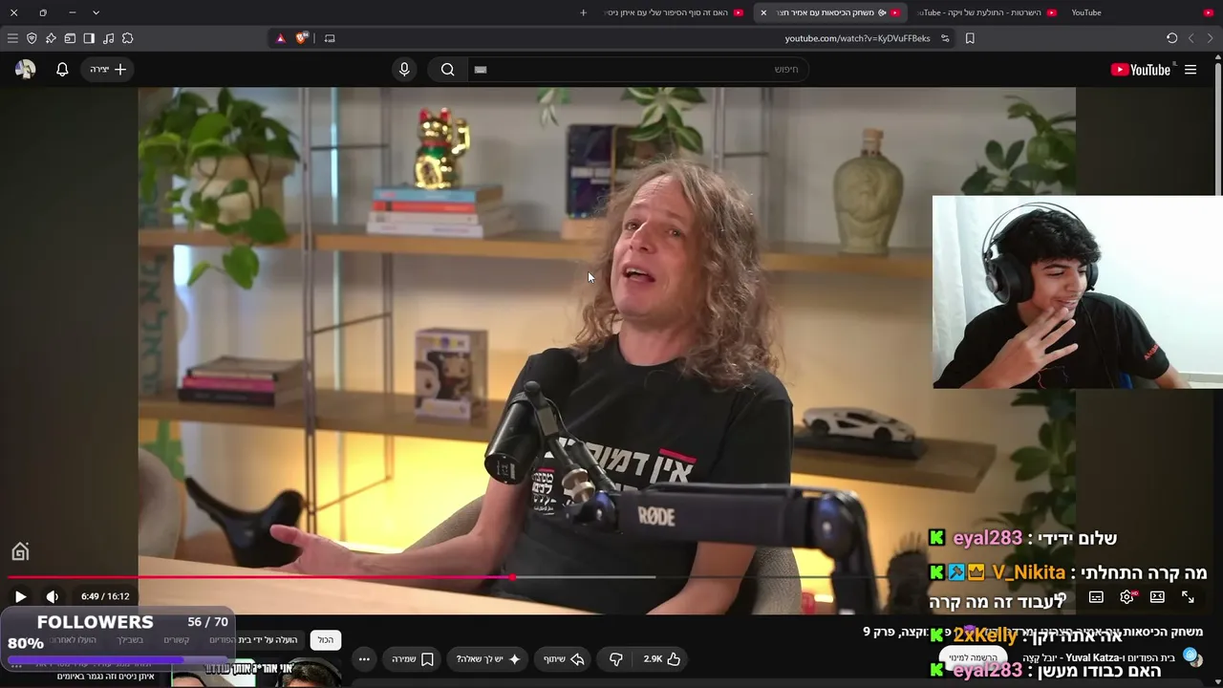Subscribe with the הרשמה למינוי button
This screenshot has height=688, width=1223.
(975, 657)
